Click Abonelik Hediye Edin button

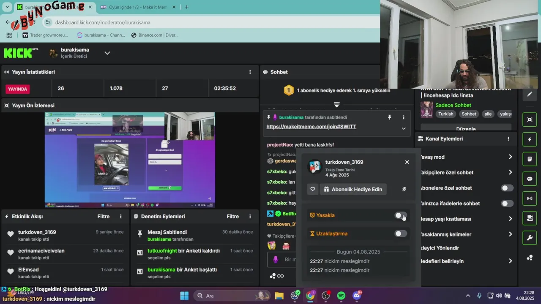click(x=353, y=190)
